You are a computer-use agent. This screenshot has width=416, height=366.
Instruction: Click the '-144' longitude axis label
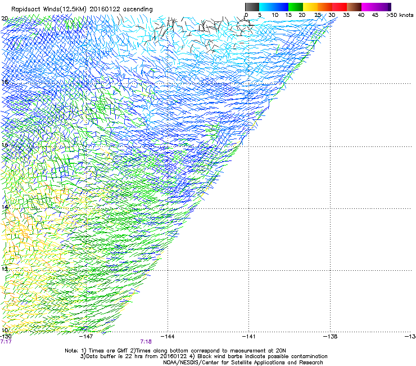point(168,337)
